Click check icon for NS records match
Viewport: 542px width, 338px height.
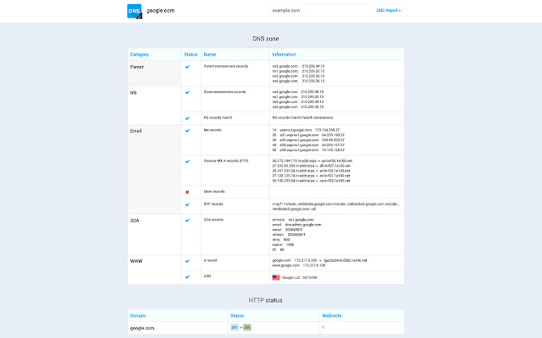[187, 118]
